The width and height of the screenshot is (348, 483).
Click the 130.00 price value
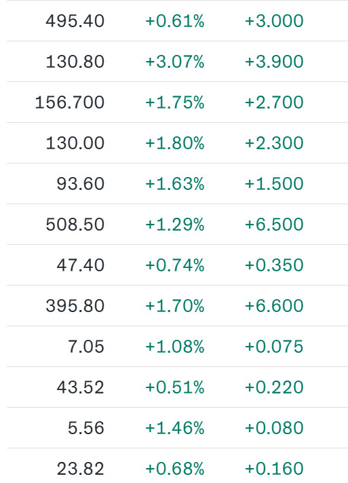tap(75, 143)
